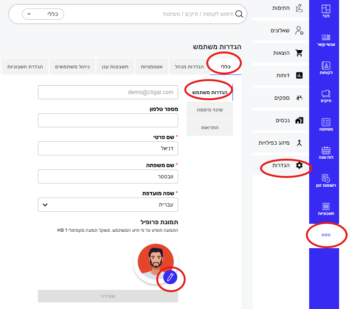
Task: Switch to User Management (ניהול משתמשים) tab
Action: pos(72,67)
